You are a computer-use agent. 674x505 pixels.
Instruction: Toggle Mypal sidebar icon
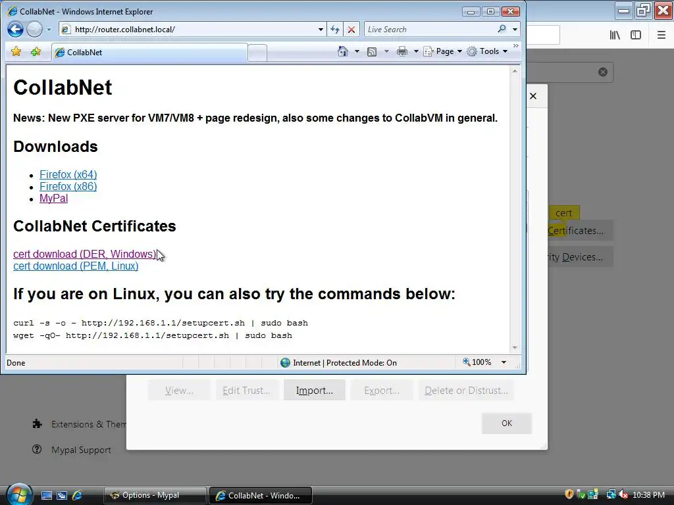(x=636, y=36)
